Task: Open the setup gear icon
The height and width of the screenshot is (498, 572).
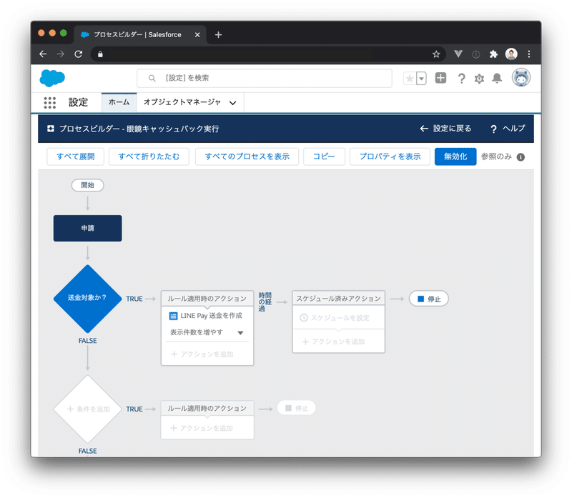Action: pyautogui.click(x=479, y=79)
